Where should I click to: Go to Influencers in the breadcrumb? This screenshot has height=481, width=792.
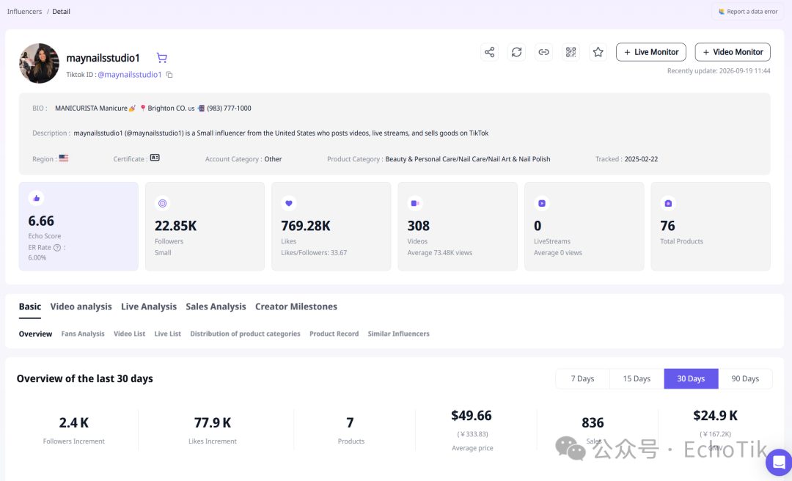coord(25,12)
